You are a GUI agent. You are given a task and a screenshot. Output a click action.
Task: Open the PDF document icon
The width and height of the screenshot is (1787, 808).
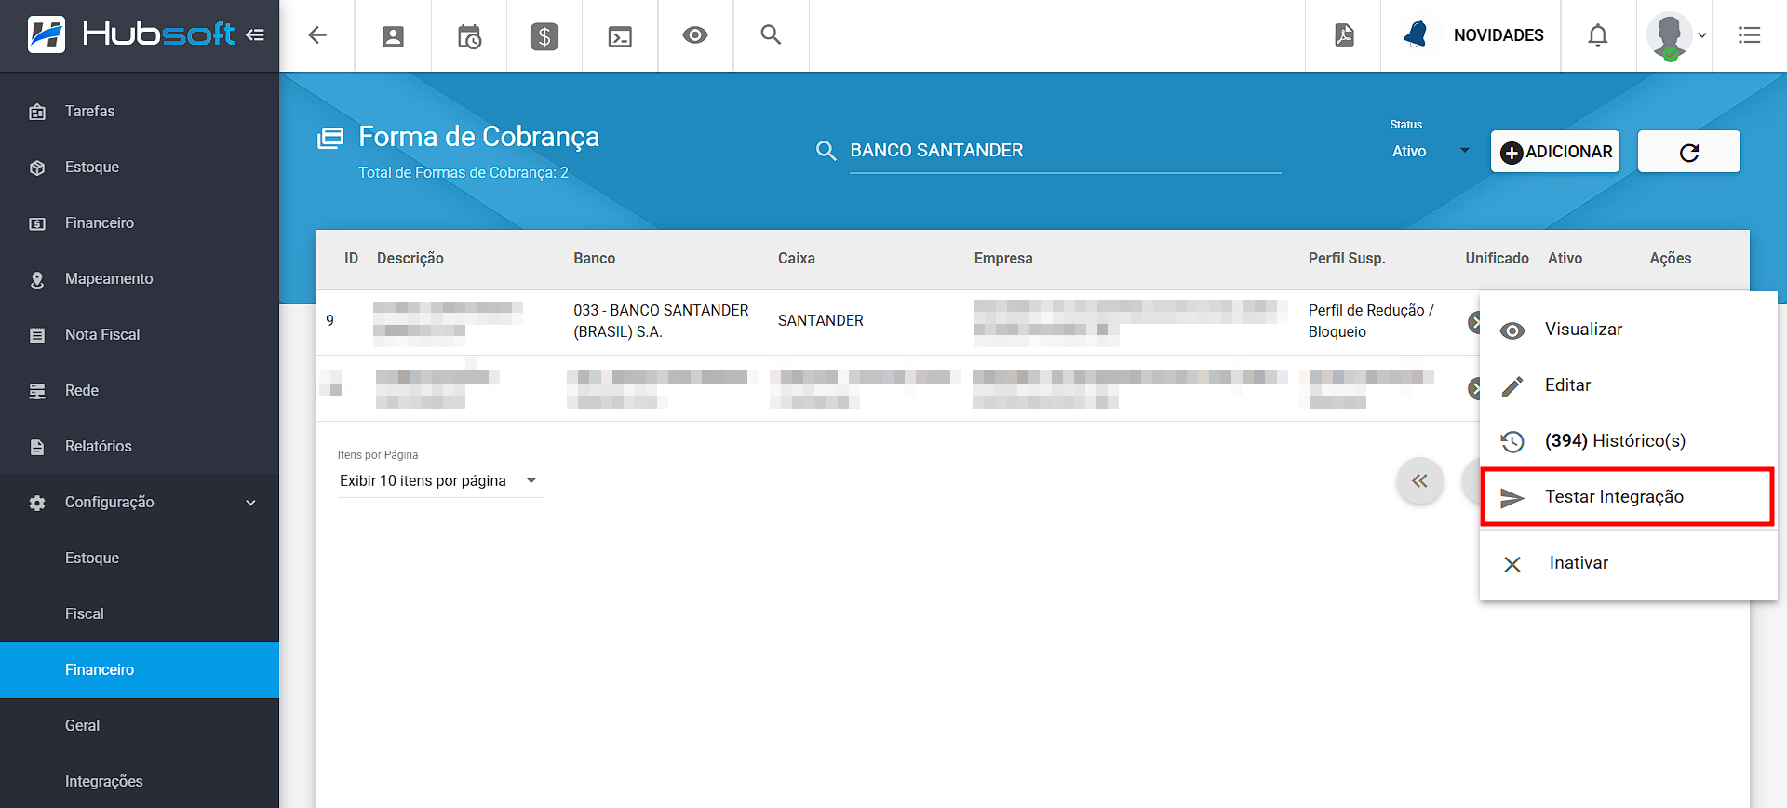coord(1344,35)
